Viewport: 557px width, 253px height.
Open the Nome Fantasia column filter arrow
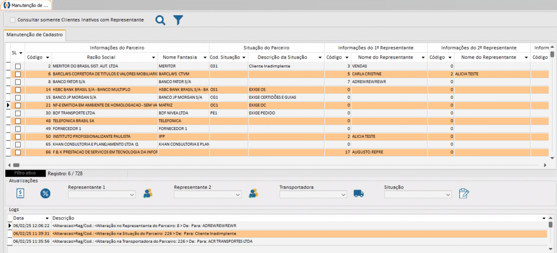[205, 58]
